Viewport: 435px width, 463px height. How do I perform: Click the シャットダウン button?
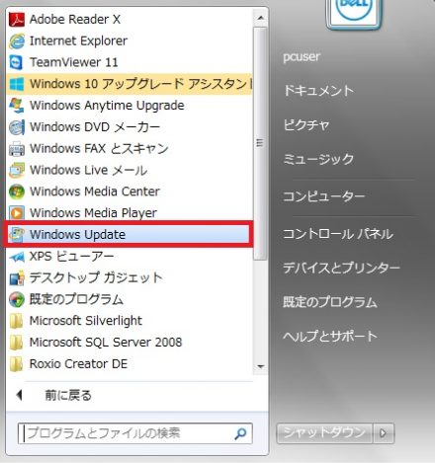(x=324, y=433)
